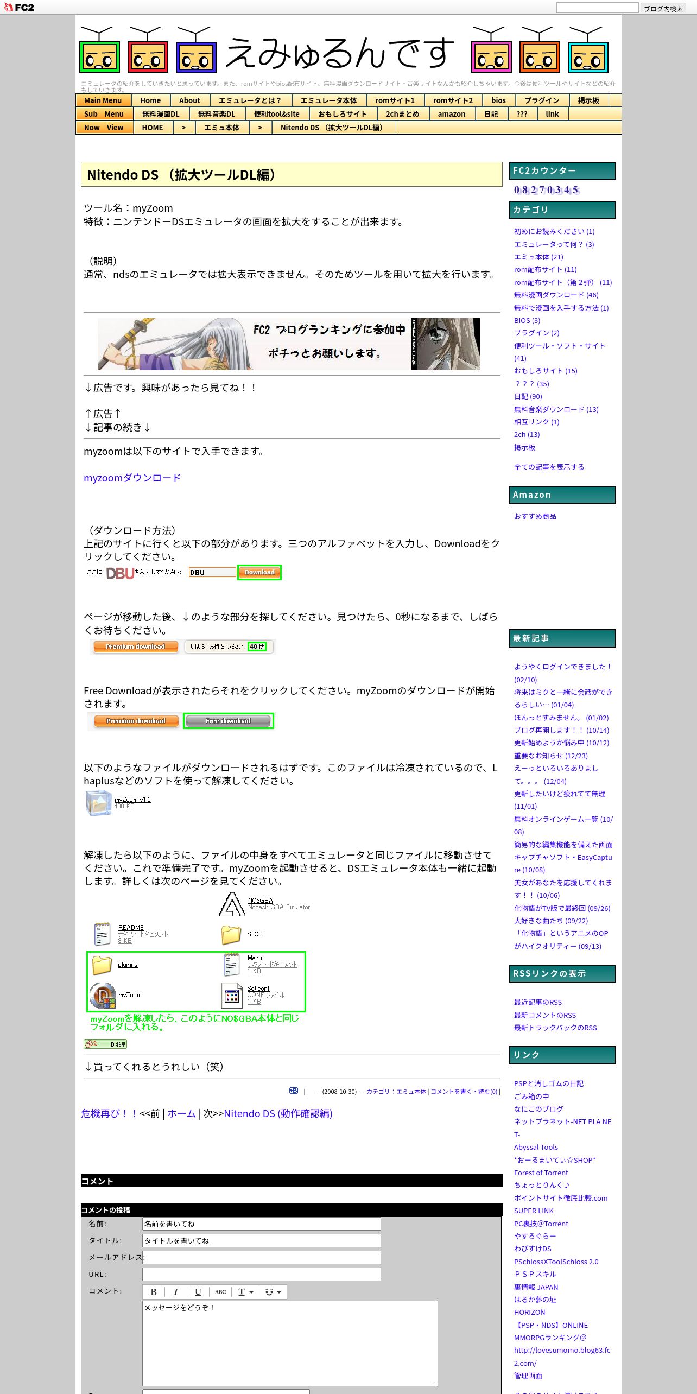Click the Free download button image
The width and height of the screenshot is (697, 1394).
click(228, 721)
